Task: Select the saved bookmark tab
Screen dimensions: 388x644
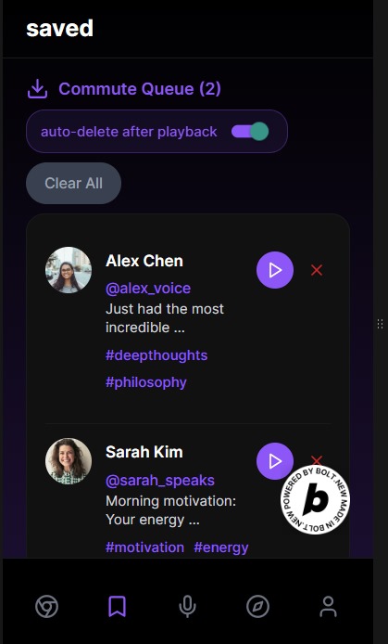Action: 118,607
